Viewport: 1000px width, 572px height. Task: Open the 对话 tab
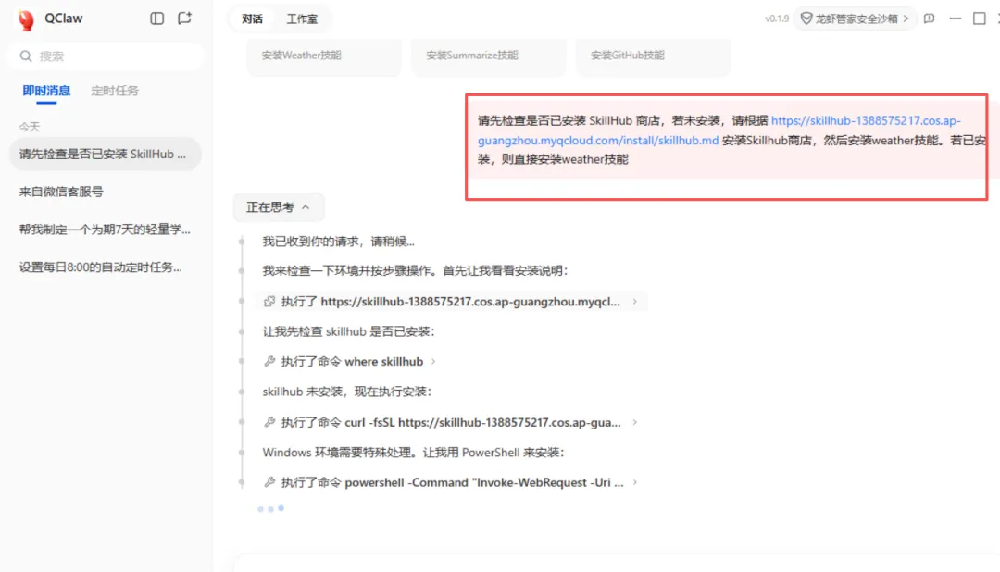(252, 19)
